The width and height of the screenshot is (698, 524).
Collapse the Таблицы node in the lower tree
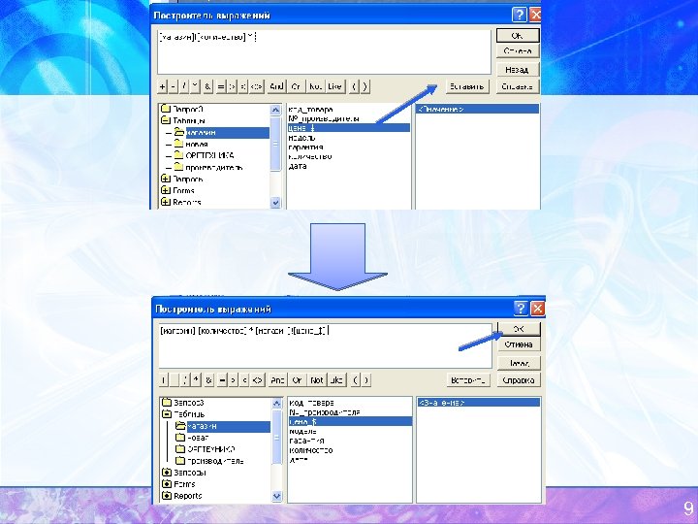click(167, 414)
